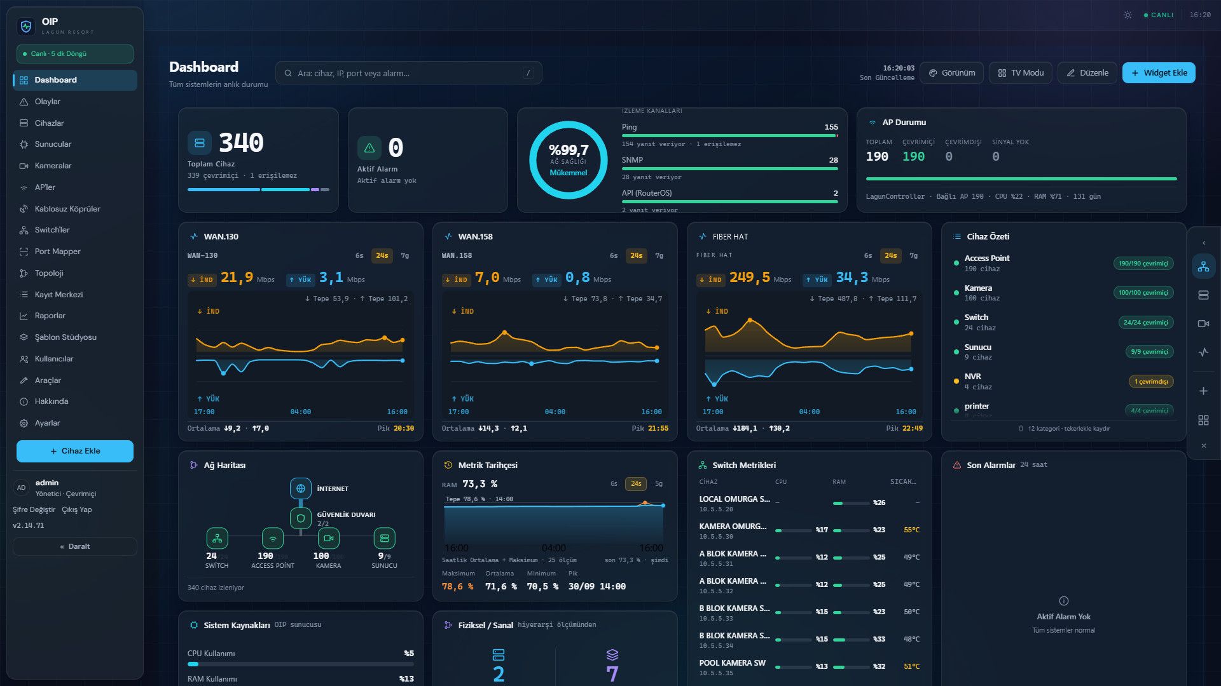Image resolution: width=1221 pixels, height=686 pixels.
Task: Select the camera icon in right rail
Action: point(1203,323)
